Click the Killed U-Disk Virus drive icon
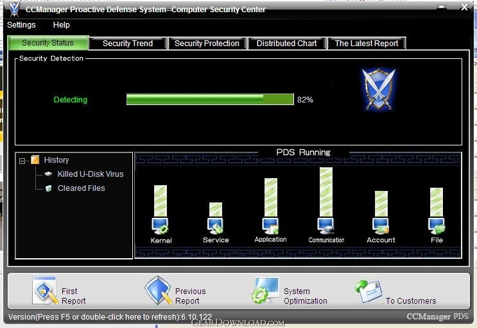 tap(48, 174)
